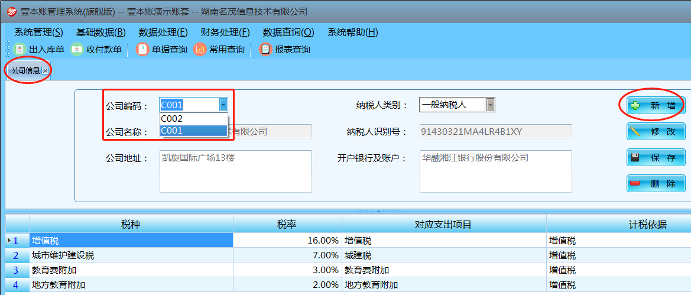Click the 保存 button
The width and height of the screenshot is (691, 295).
click(x=656, y=157)
